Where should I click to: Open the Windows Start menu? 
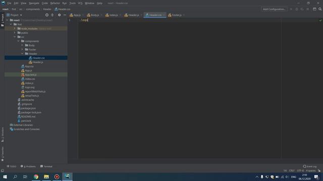[5, 176]
